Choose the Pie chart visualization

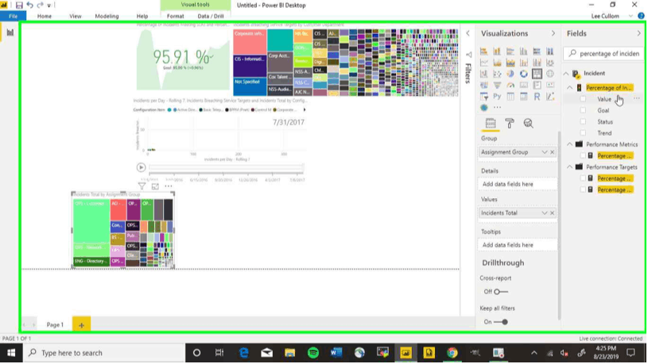(x=510, y=75)
